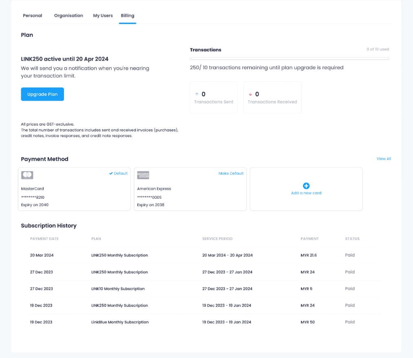
Task: Make American Express the default card
Action: click(231, 174)
